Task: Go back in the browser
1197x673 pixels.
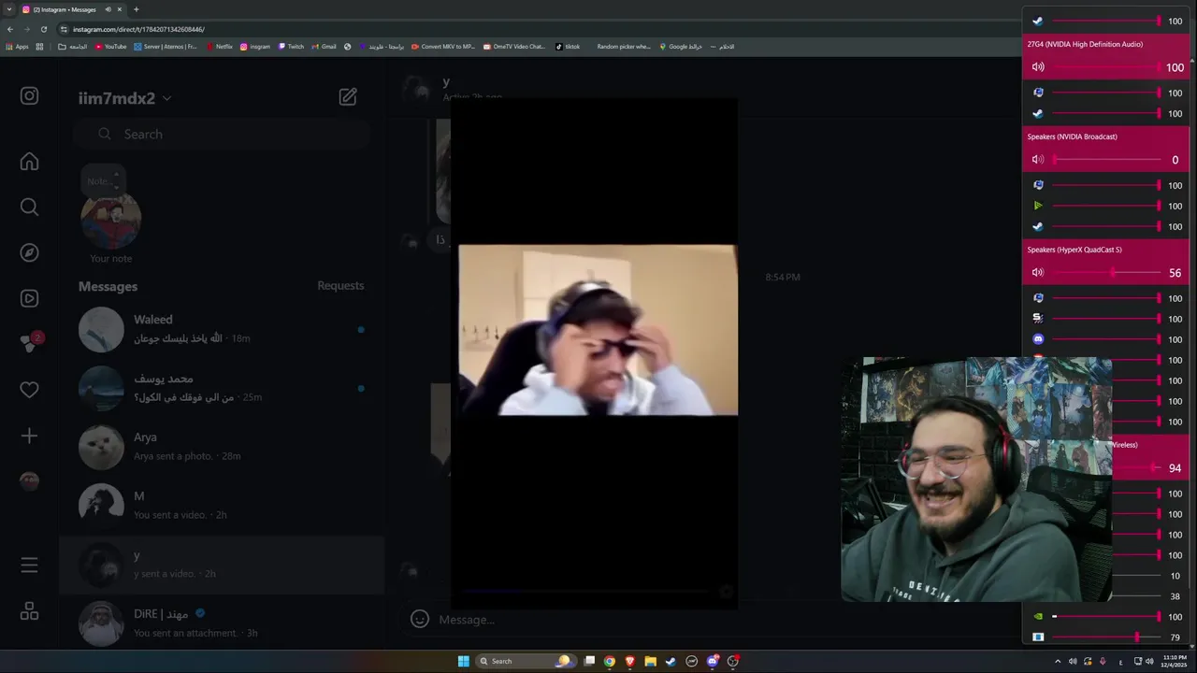Action: (10, 29)
